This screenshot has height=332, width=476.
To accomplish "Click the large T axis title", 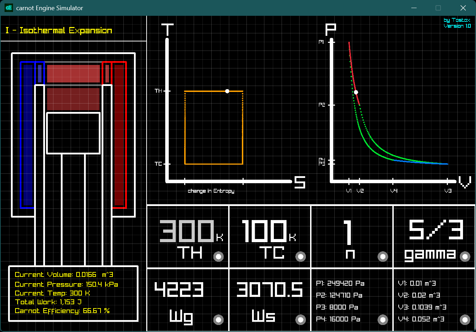I will [167, 29].
